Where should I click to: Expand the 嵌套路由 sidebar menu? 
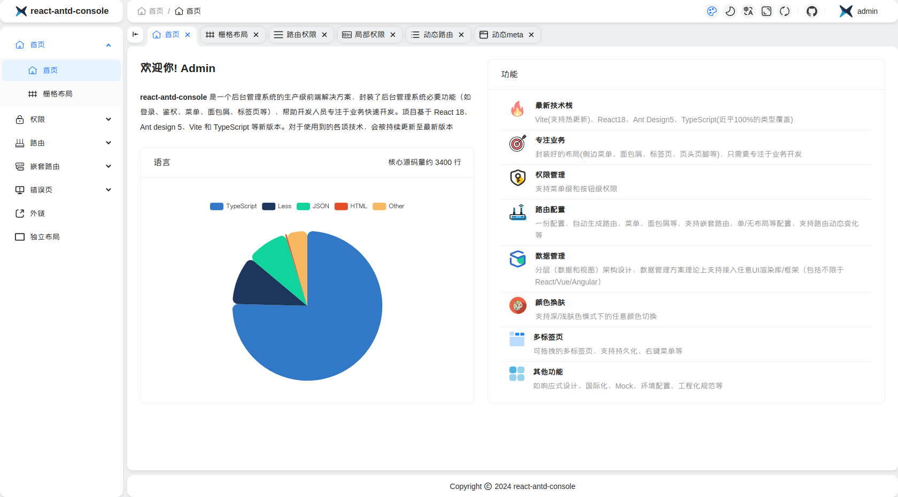click(61, 167)
